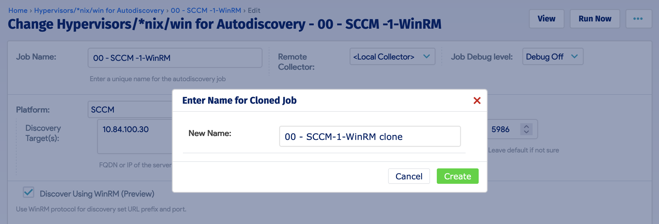This screenshot has height=224, width=659.
Task: Click the Home breadcrumb link
Action: tap(18, 10)
